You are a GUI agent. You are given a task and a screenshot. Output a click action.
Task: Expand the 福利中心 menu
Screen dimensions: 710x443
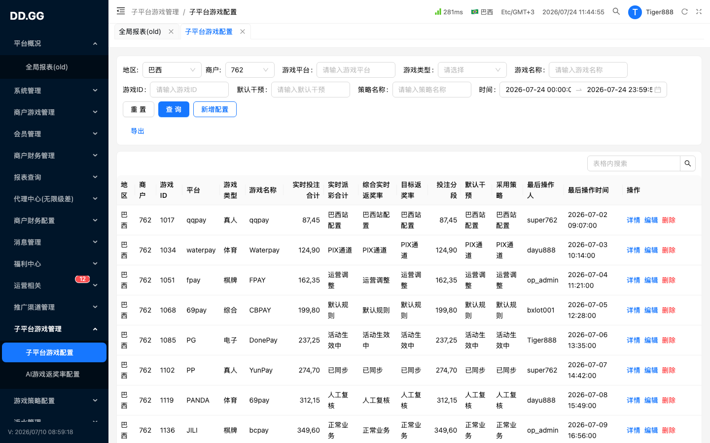point(54,264)
